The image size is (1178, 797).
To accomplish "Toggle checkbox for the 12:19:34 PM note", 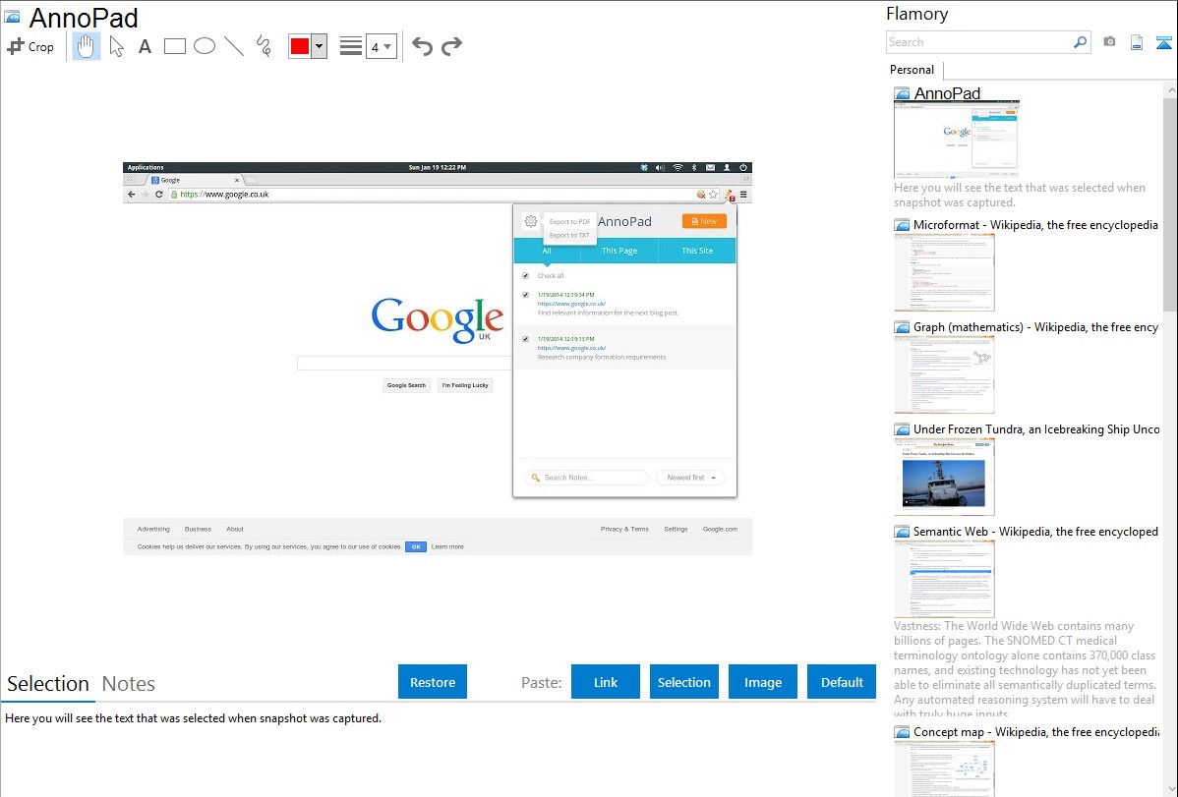I will click(x=525, y=295).
